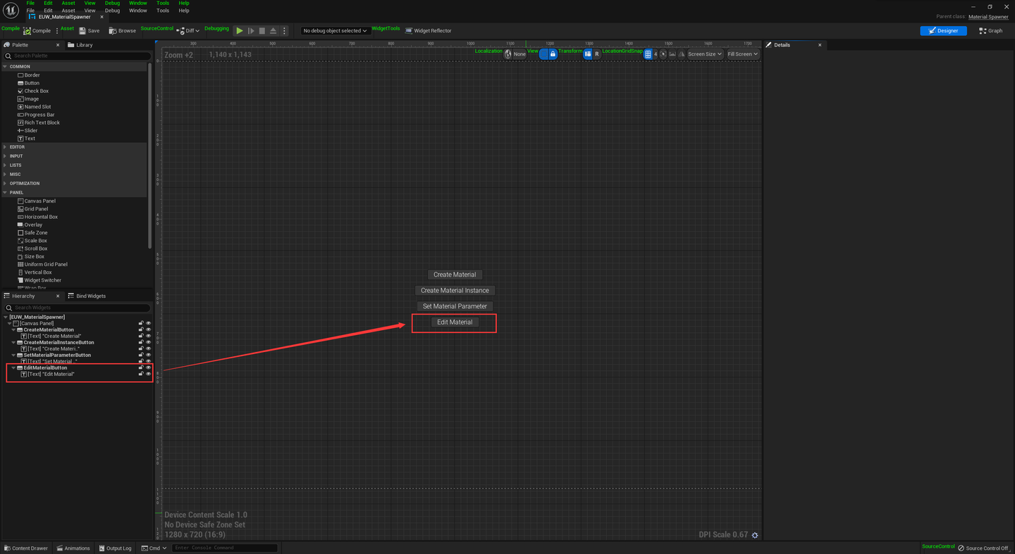Toggle visibility of Canvas Panel
Viewport: 1015px width, 554px height.
pyautogui.click(x=148, y=323)
